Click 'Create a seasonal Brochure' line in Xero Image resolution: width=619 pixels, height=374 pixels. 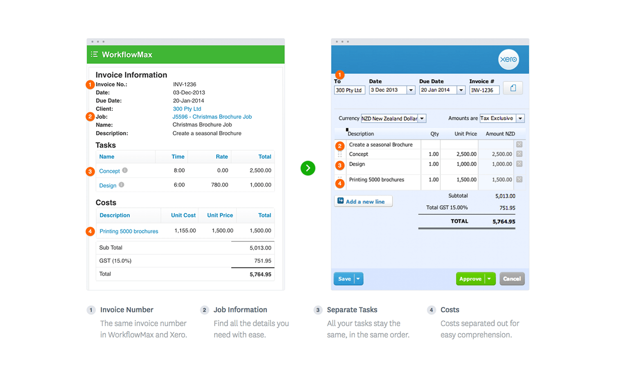pyautogui.click(x=383, y=145)
